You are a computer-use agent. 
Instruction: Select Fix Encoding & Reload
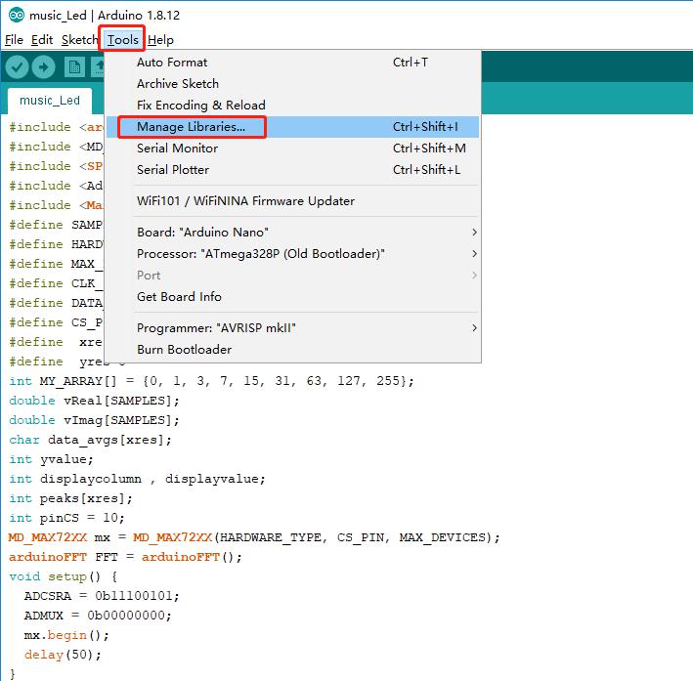pyautogui.click(x=200, y=106)
